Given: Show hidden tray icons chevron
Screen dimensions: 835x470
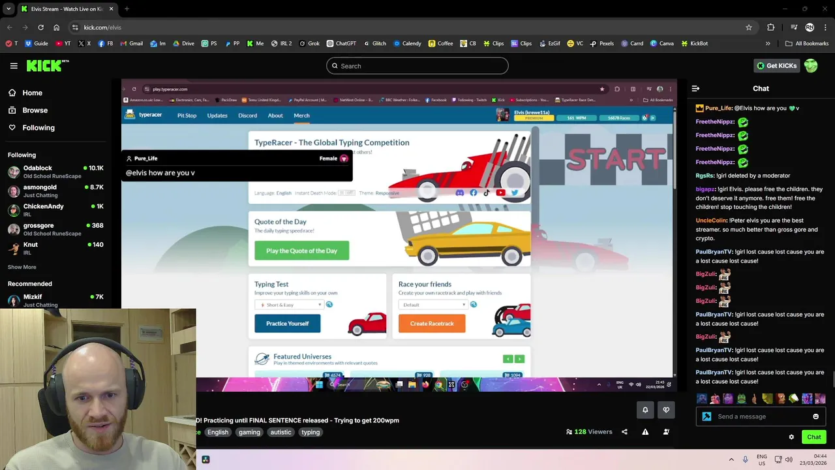Looking at the screenshot, I should pyautogui.click(x=731, y=460).
